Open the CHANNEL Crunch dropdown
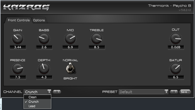The image size is (195, 110). pyautogui.click(x=37, y=92)
